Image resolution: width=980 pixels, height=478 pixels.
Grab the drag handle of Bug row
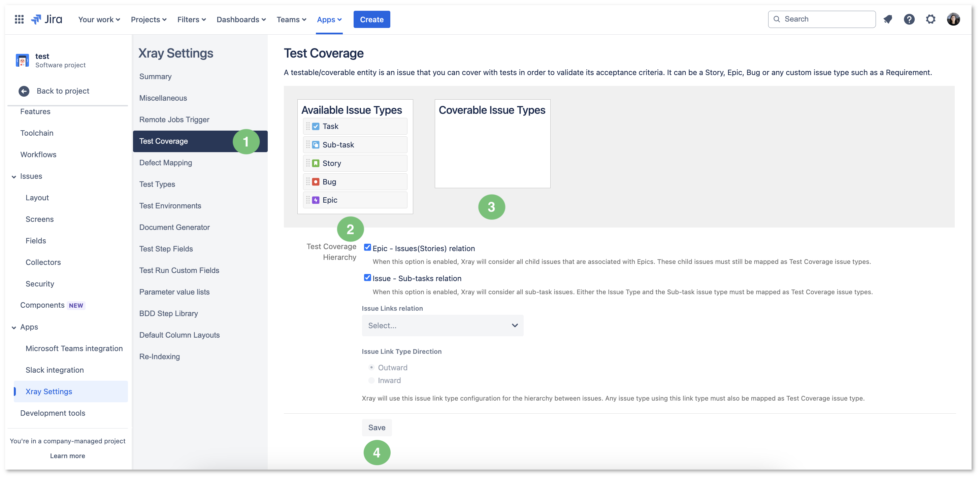pyautogui.click(x=308, y=181)
